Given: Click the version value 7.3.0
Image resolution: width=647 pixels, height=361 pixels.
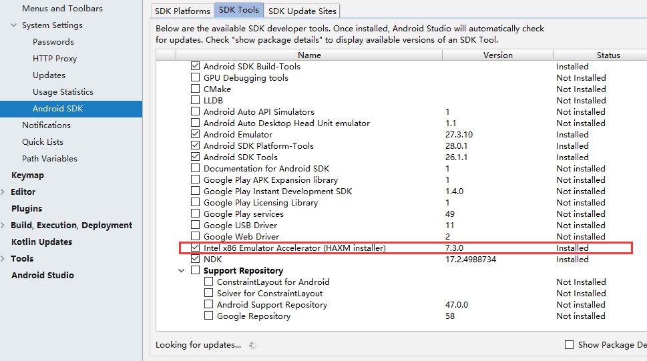Looking at the screenshot, I should 454,248.
